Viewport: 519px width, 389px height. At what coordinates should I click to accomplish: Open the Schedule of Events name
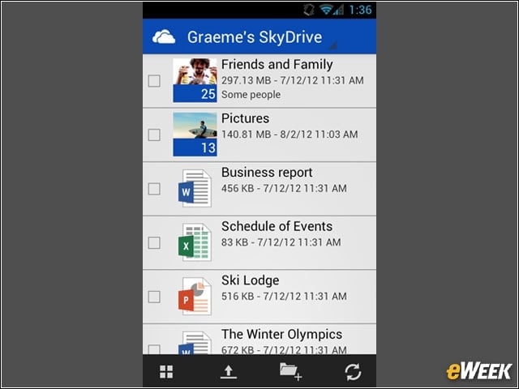pyautogui.click(x=277, y=226)
